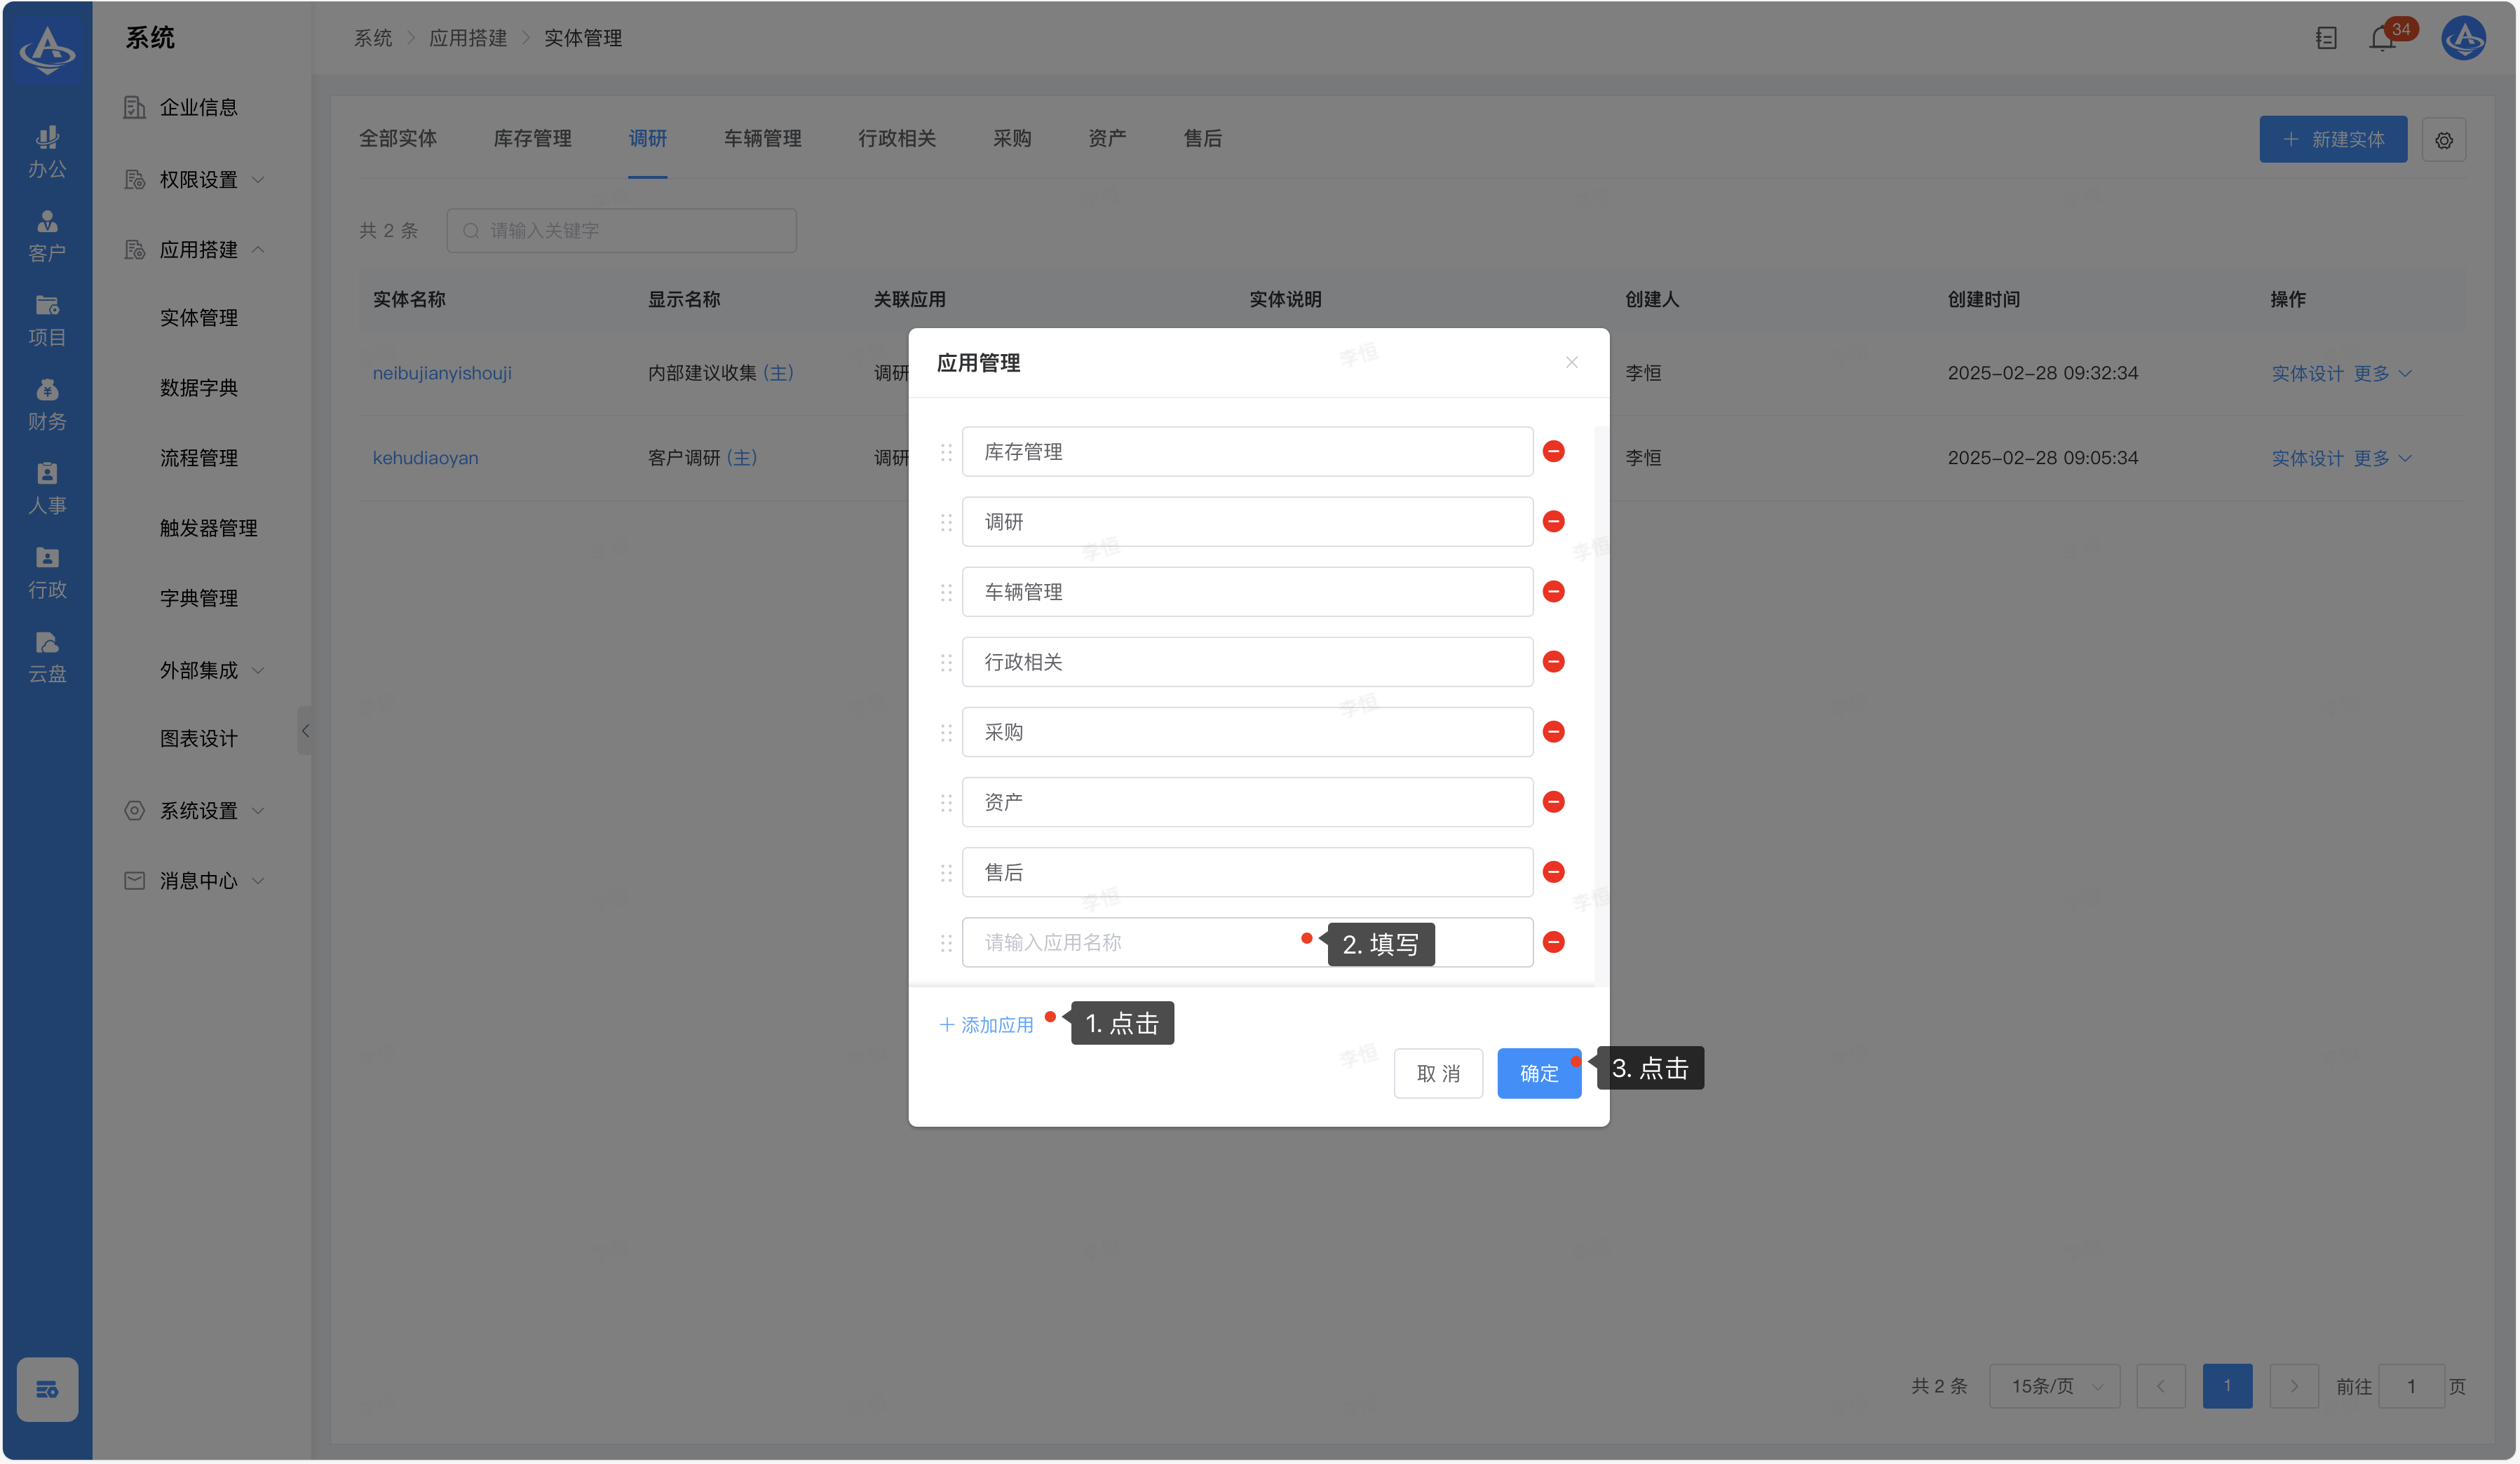This screenshot has width=2520, height=1464.
Task: Delete the 采购 app with red minus
Action: pyautogui.click(x=1553, y=732)
